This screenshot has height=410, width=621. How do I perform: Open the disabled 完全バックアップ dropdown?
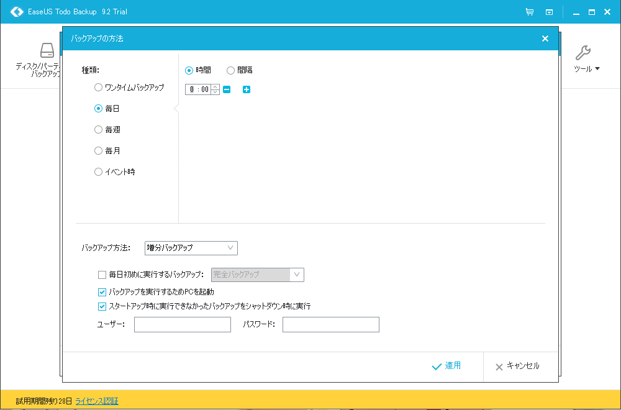click(x=258, y=275)
